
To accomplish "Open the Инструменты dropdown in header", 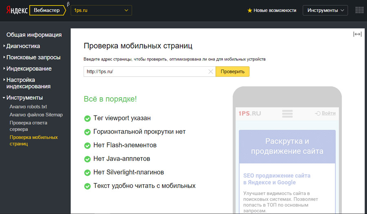I will pyautogui.click(x=325, y=11).
